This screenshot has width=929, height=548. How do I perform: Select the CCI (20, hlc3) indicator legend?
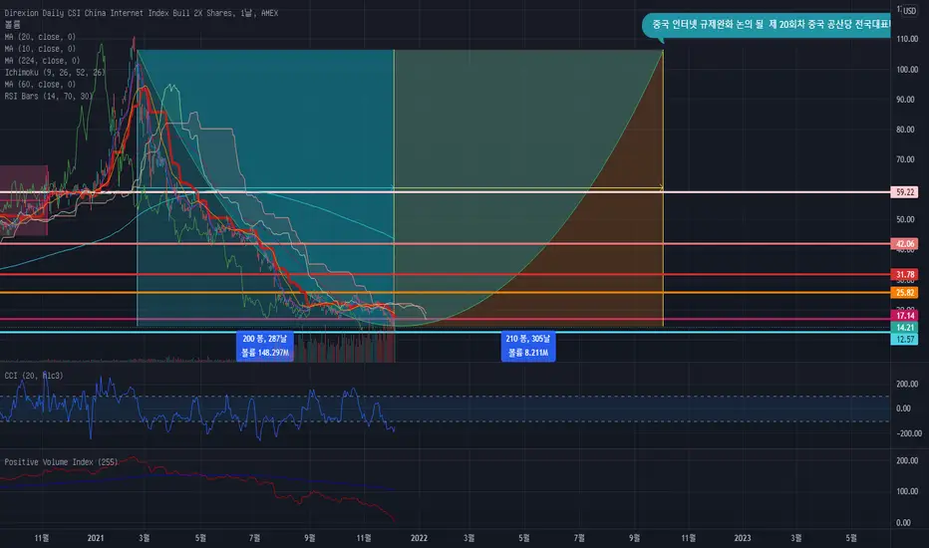[34, 376]
